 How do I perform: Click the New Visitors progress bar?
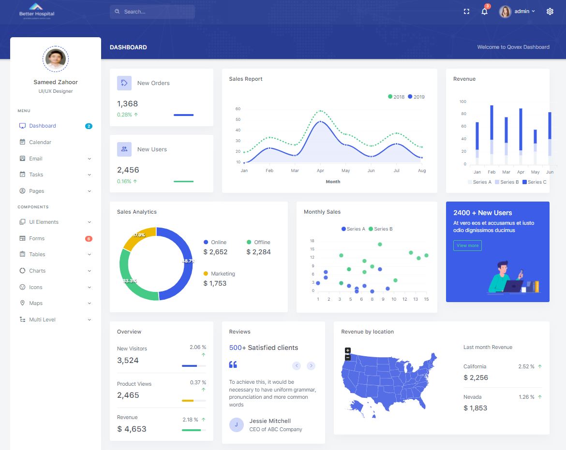coord(194,366)
